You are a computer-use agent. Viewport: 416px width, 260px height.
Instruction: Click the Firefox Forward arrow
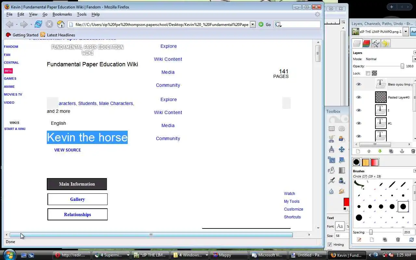(x=24, y=24)
